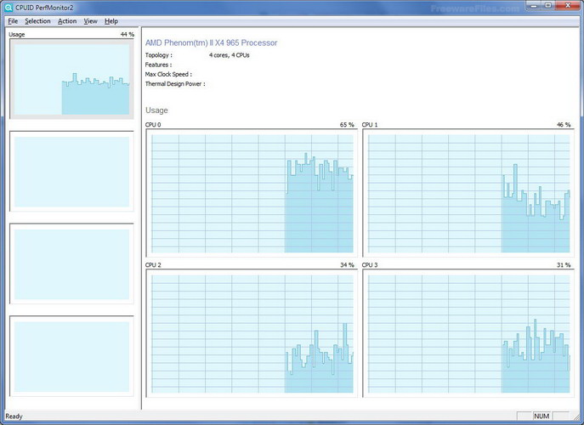This screenshot has height=425, width=584.
Task: Click the '34 %' value for CPU 2
Action: [x=347, y=265]
